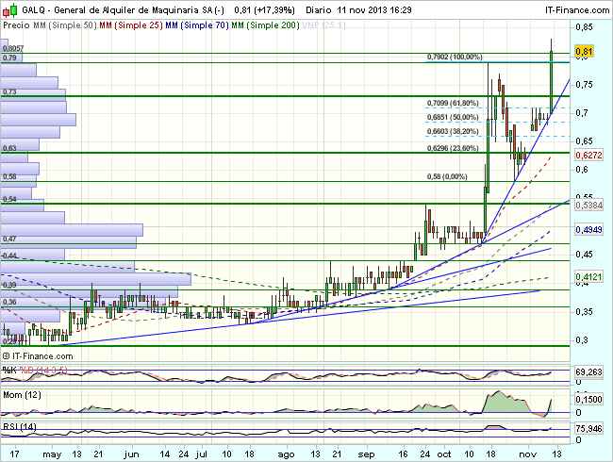Click the 0,39 horizontal level label
This screenshot has width=613, height=462.
[x=9, y=286]
